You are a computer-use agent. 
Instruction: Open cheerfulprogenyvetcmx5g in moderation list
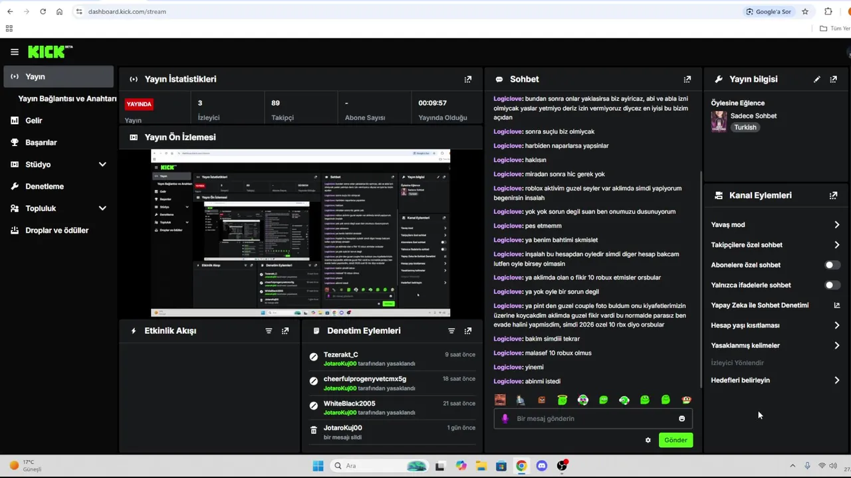tap(365, 379)
